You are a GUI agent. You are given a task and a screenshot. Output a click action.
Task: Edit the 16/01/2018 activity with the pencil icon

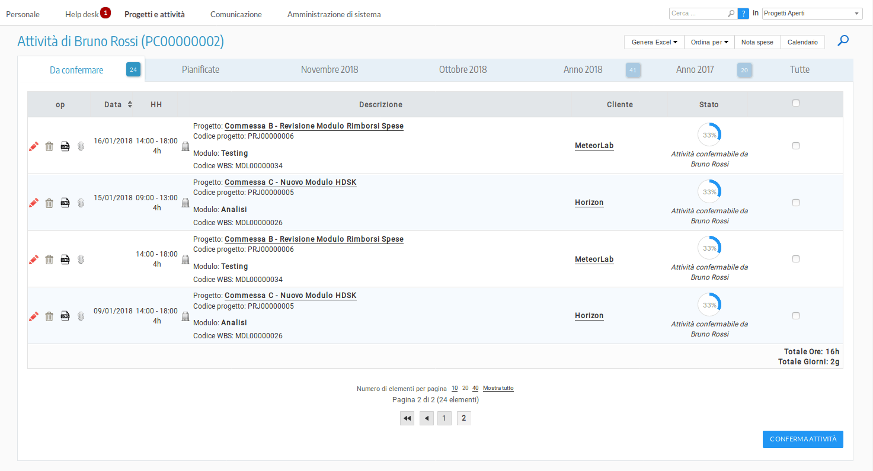pyautogui.click(x=34, y=146)
